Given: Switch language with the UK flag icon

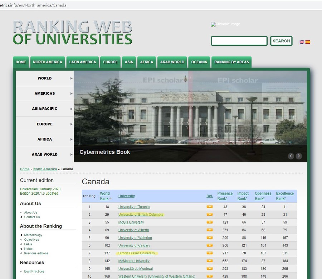Looking at the screenshot, I should 302,42.
